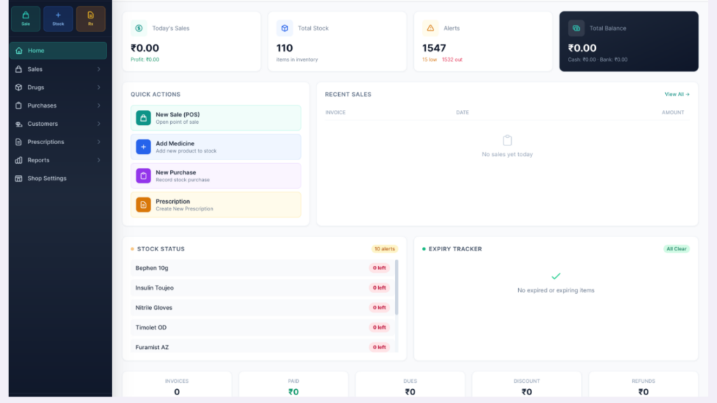Screen dimensions: 717x403
Task: Click the purple New Purchase clipboard icon
Action: (143, 176)
